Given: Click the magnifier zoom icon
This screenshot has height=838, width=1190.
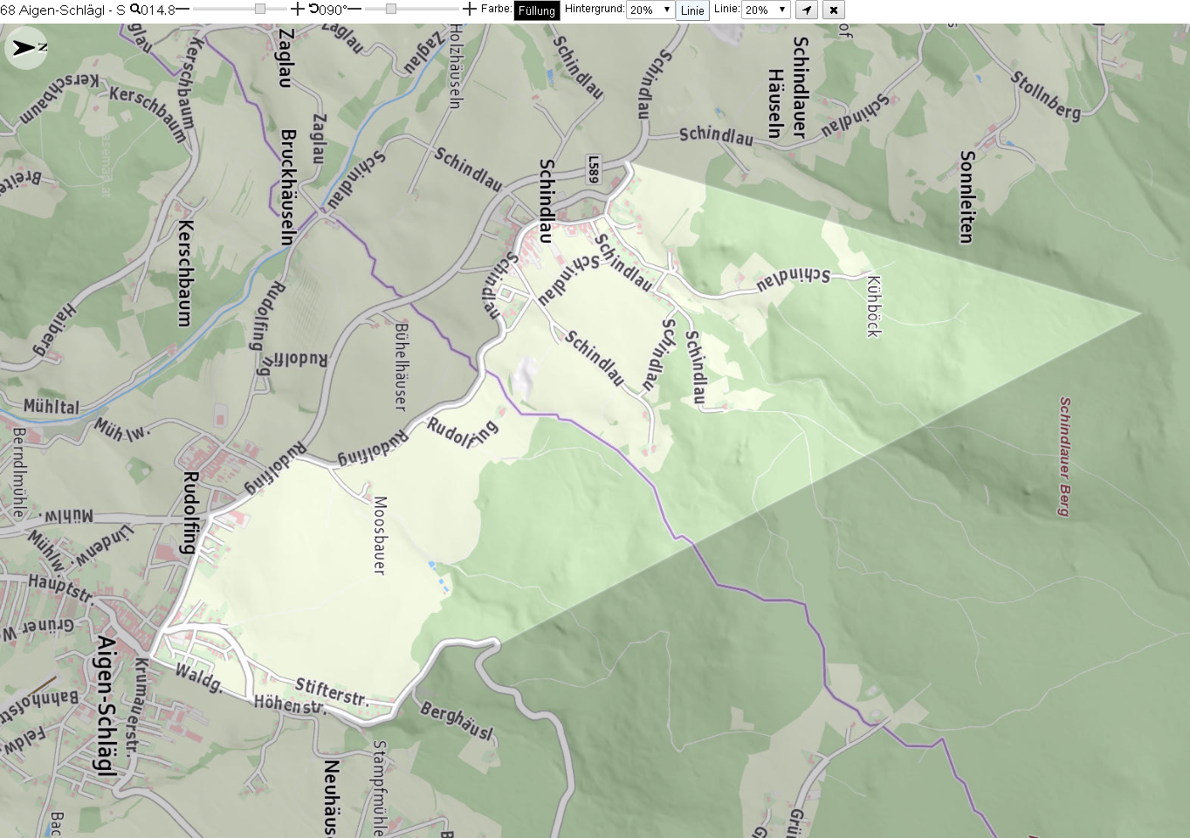Looking at the screenshot, I should pos(134,9).
